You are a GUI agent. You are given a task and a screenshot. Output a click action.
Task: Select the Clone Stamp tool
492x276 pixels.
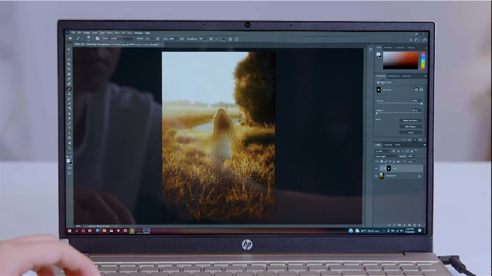pos(69,94)
